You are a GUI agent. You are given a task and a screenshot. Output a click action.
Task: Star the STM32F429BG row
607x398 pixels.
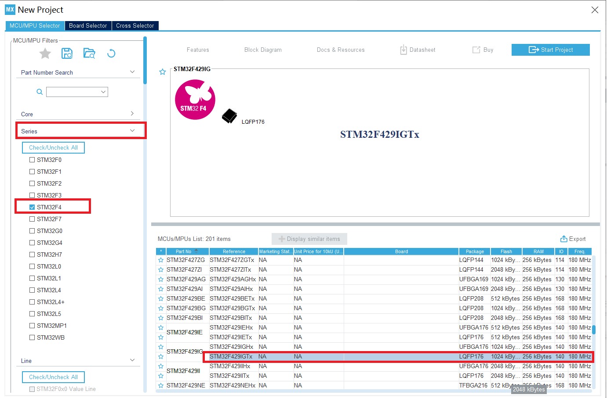(161, 308)
